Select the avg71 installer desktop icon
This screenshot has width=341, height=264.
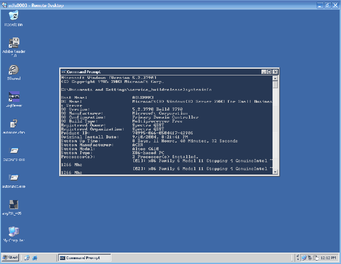pyautogui.click(x=12, y=208)
